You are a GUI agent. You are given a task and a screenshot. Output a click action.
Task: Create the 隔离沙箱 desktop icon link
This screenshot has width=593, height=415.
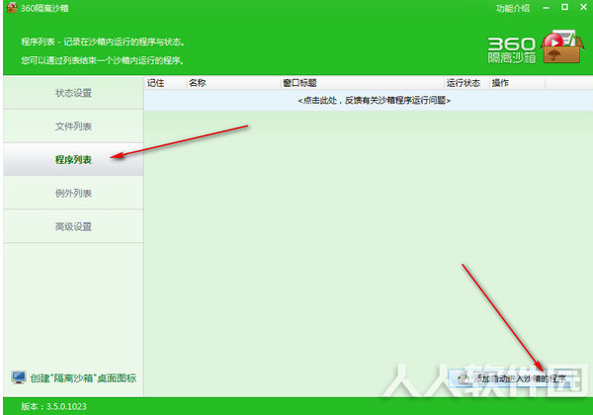(83, 378)
